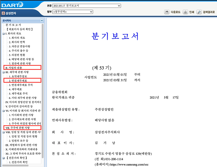Click the 유 market badge icon beside 삼성전자
This screenshot has height=167, width=217.
[x=3, y=13]
